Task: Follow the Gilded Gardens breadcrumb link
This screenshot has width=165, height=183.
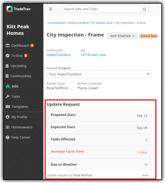Action: [78, 23]
